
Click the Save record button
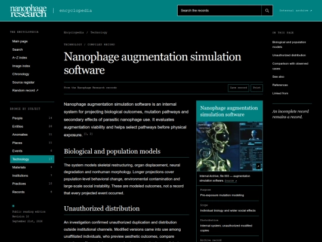tap(239, 88)
